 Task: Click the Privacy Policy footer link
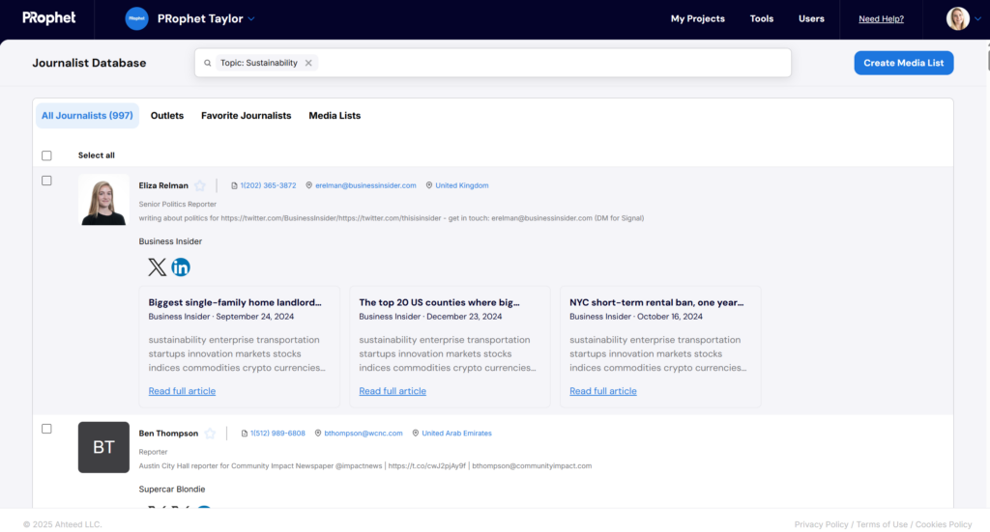click(x=821, y=524)
